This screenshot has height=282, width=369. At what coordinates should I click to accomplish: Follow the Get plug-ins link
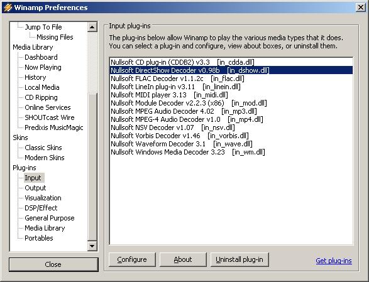(334, 261)
